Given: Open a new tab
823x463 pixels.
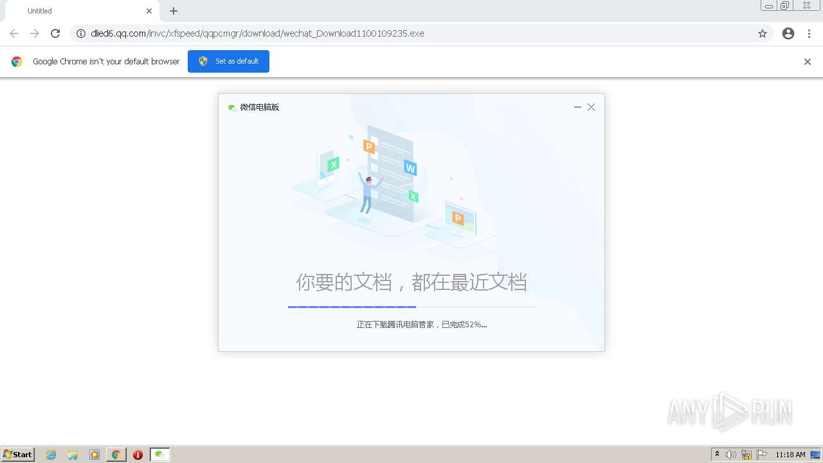Looking at the screenshot, I should 174,11.
